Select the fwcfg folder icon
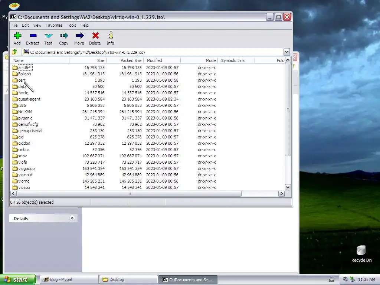 15,92
